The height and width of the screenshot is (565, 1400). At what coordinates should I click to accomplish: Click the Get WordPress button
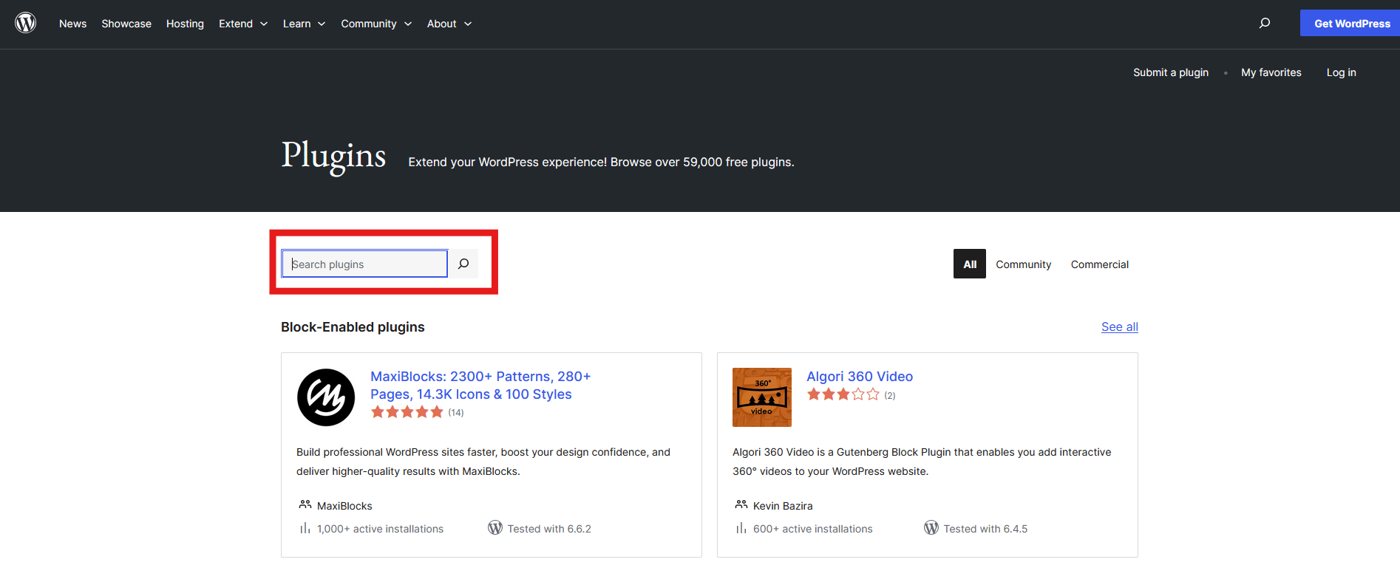[1351, 24]
